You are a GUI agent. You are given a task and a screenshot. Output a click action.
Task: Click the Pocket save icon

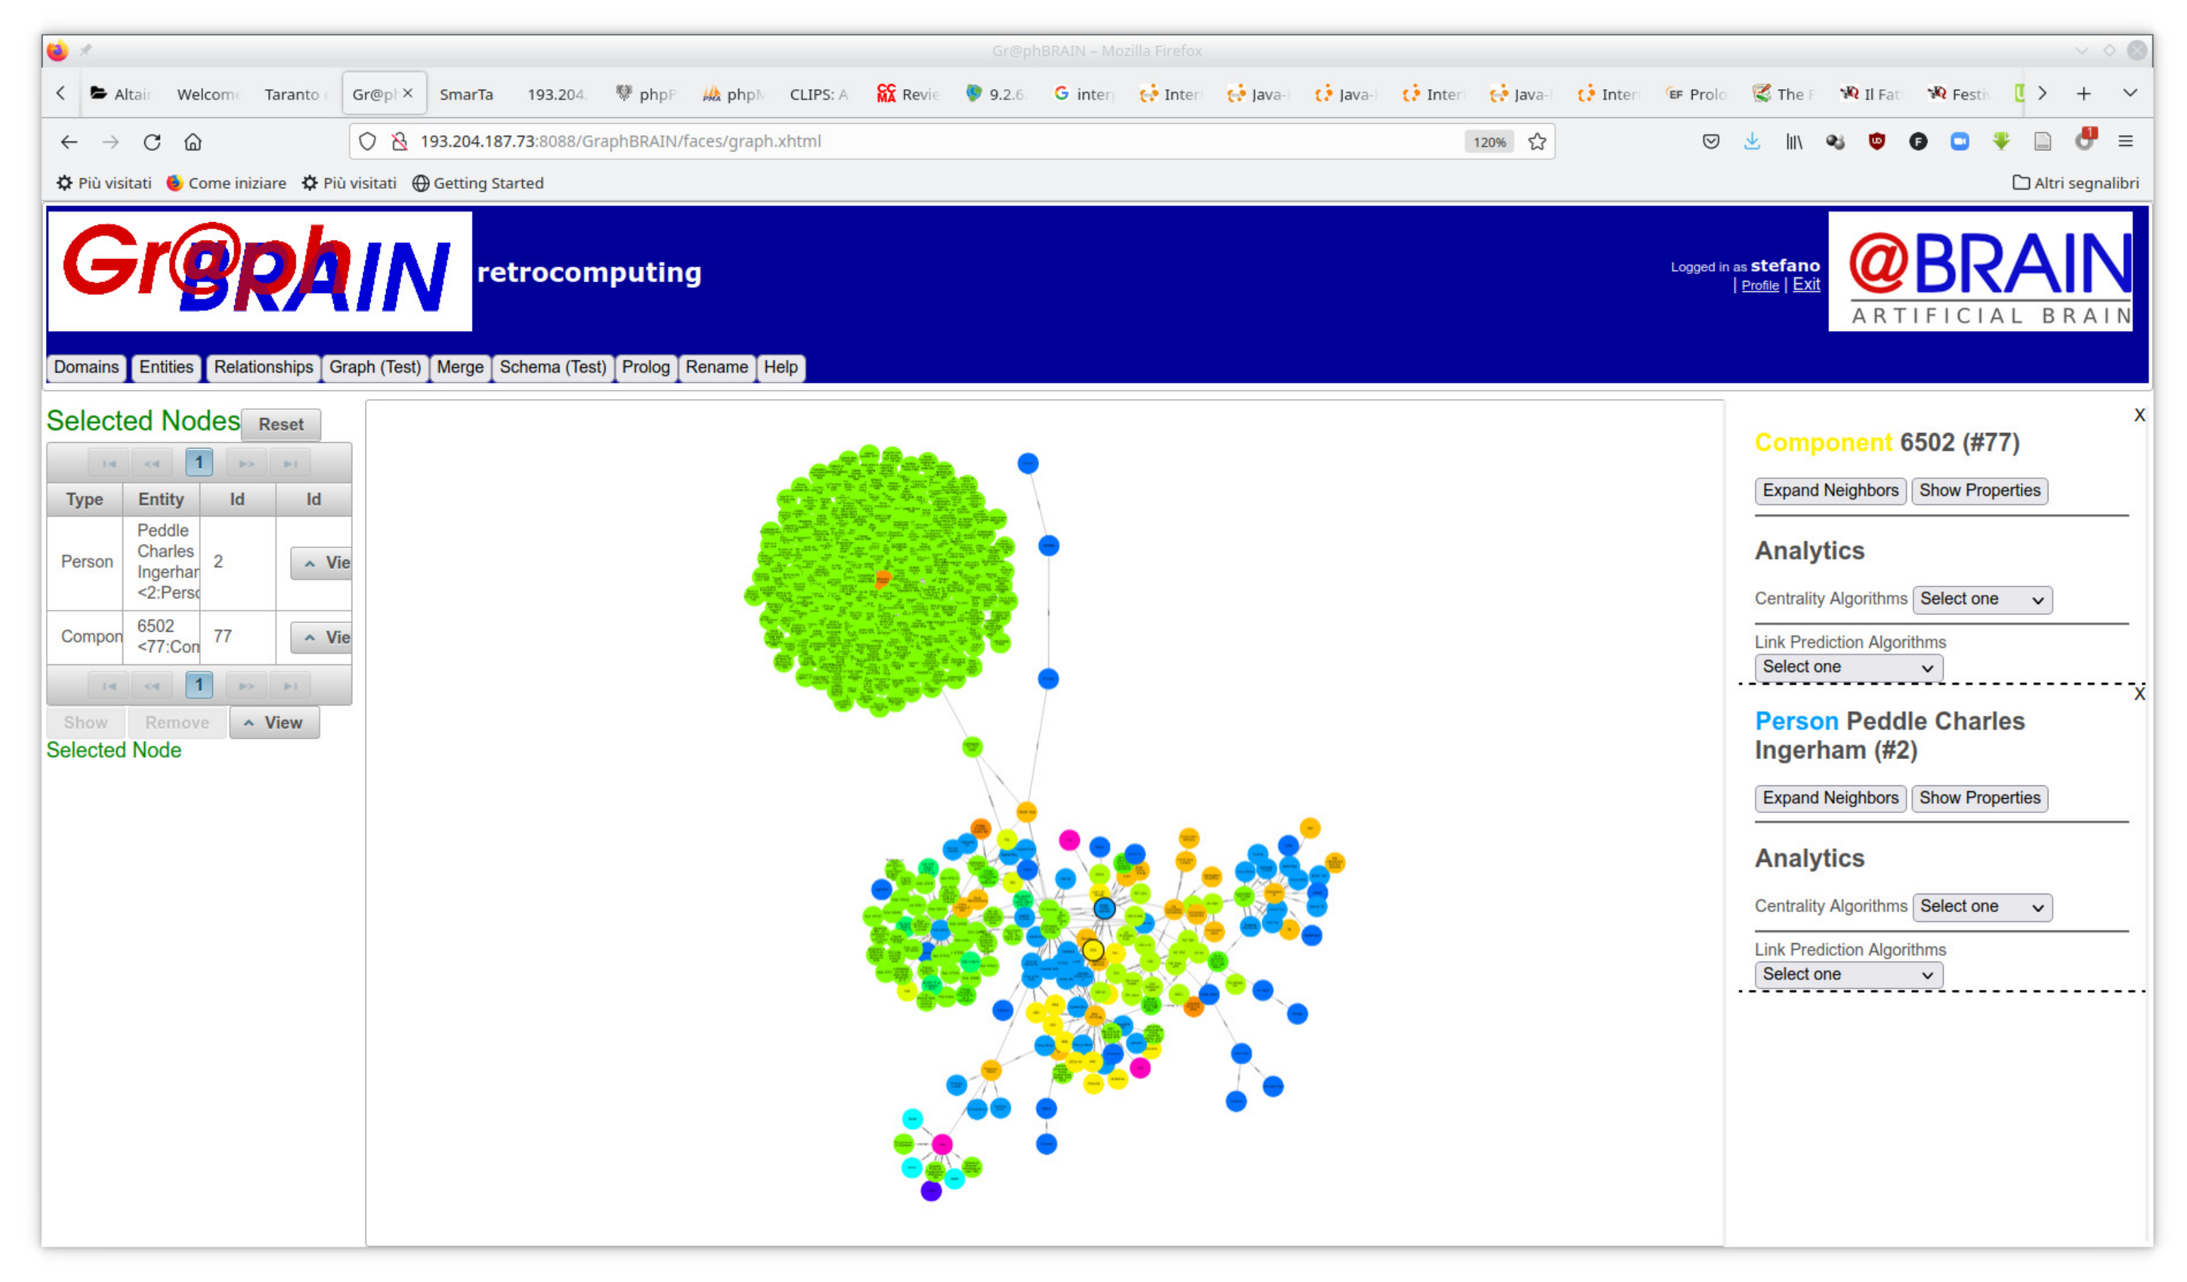[1710, 142]
